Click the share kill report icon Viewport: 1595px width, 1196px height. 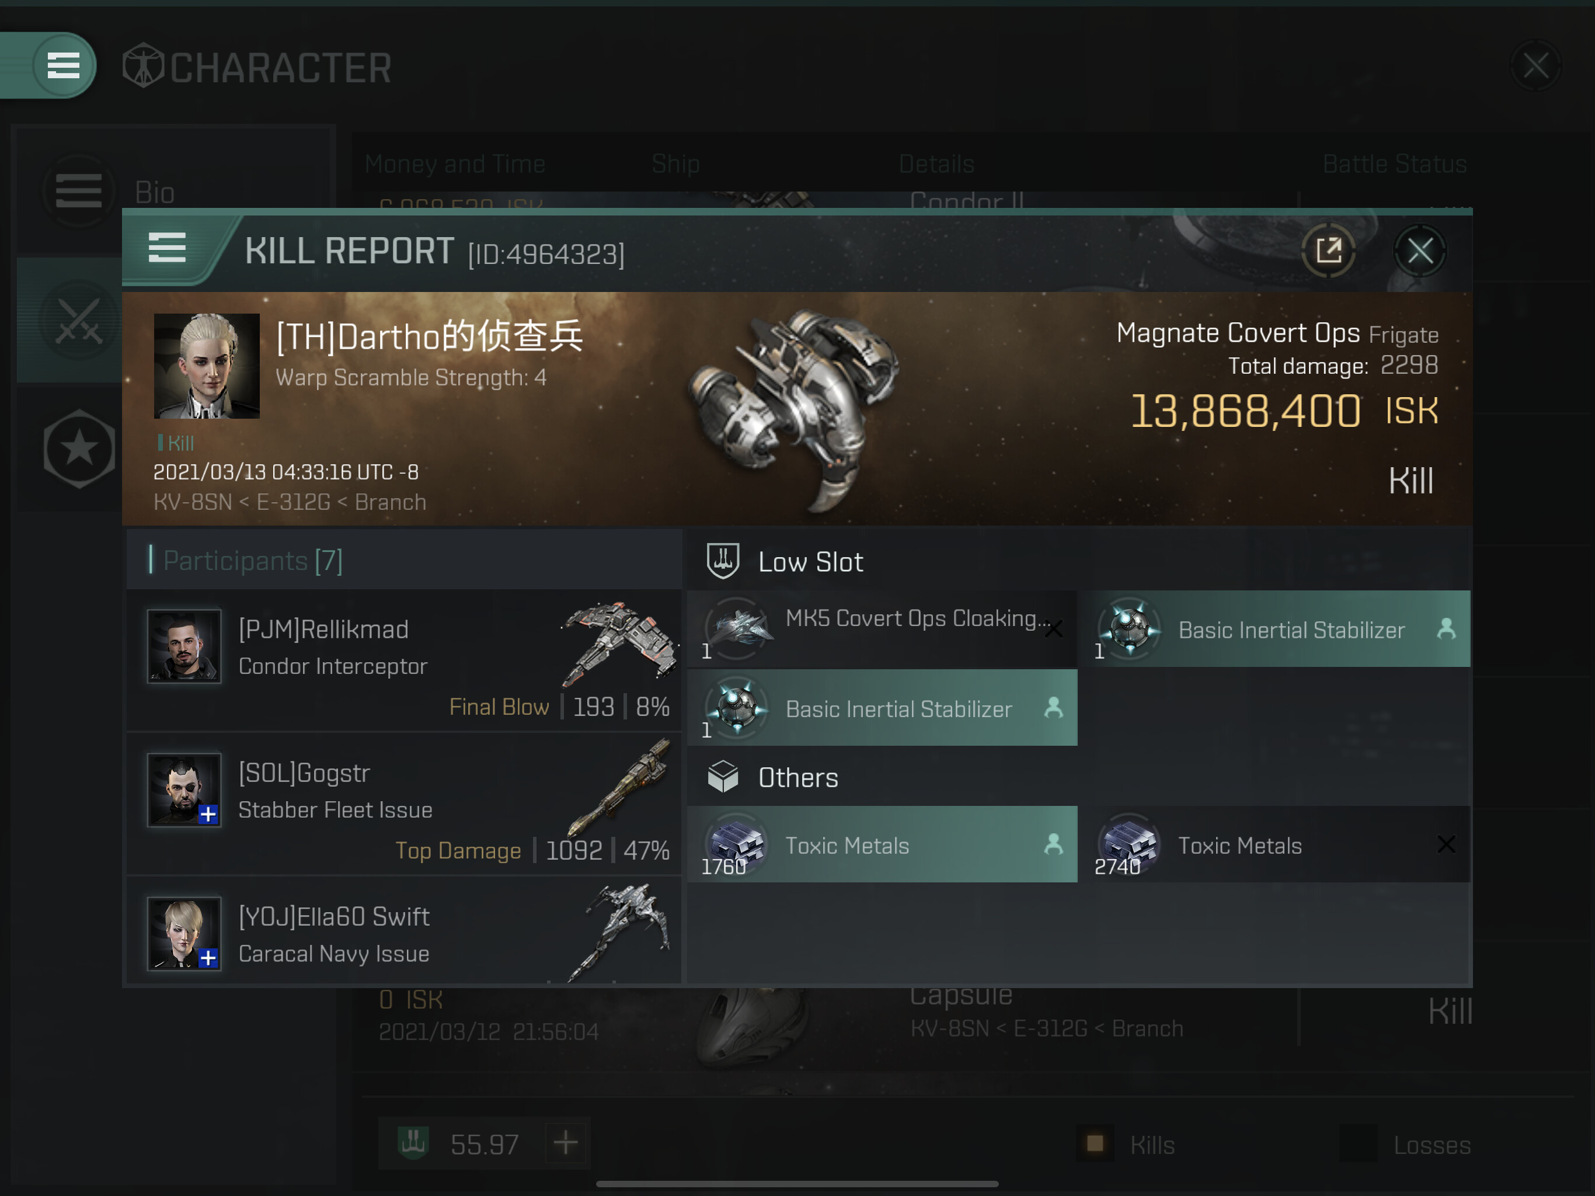pyautogui.click(x=1328, y=251)
